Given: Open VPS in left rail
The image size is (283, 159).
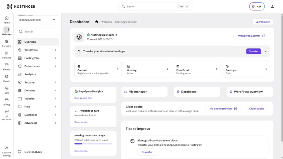Looking at the screenshot, I should point(7,90).
